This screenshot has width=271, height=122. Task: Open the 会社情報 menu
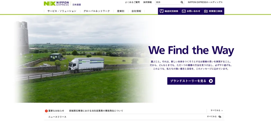pos(136,11)
